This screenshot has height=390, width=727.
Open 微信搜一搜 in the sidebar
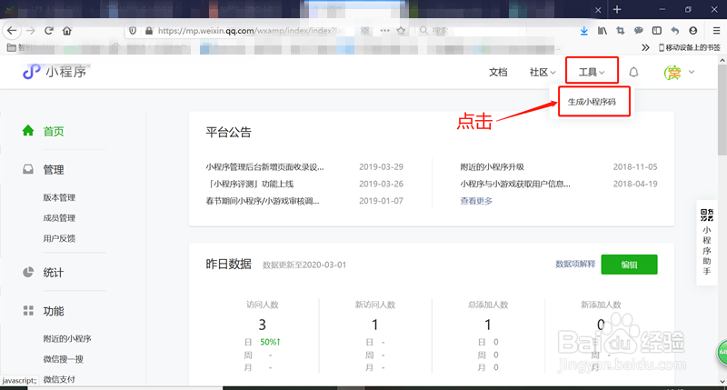pyautogui.click(x=63, y=359)
